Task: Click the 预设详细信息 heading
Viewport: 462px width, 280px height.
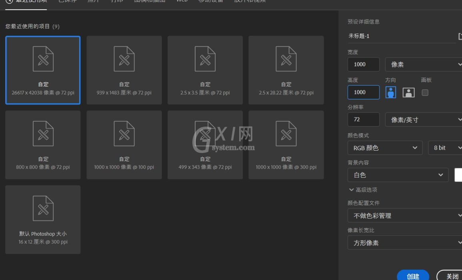Action: click(x=364, y=22)
